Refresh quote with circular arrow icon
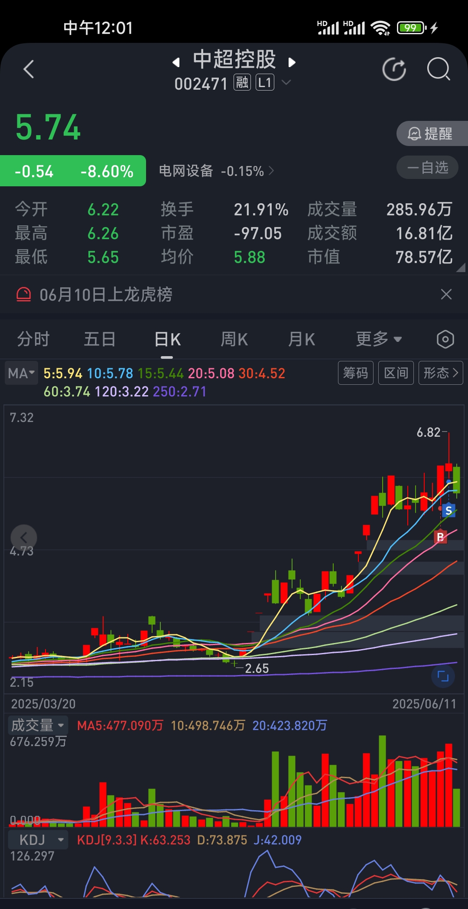Screen dimensions: 468x909 394,69
